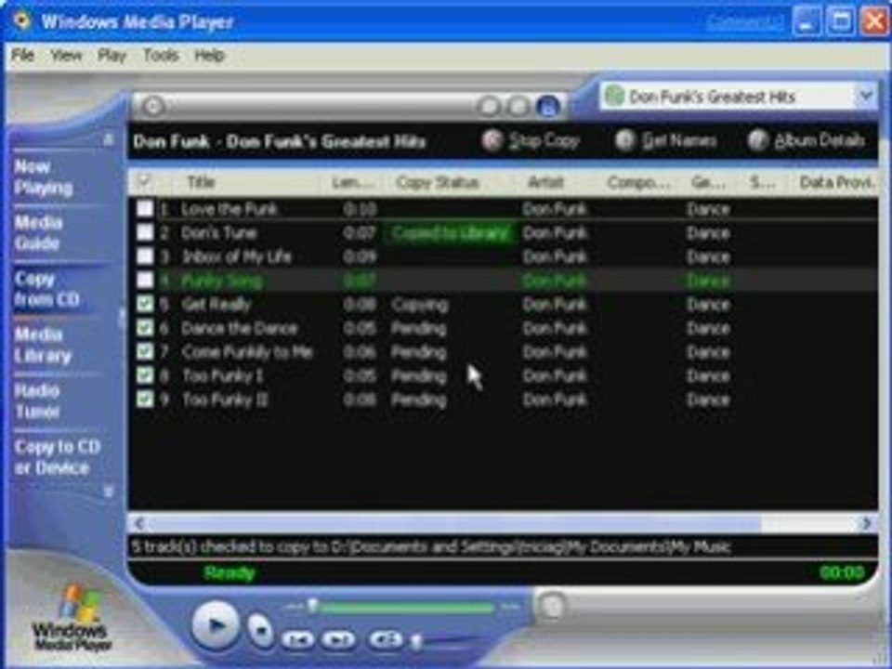Click the 00:00 elapsed time display
The image size is (892, 669).
point(842,572)
